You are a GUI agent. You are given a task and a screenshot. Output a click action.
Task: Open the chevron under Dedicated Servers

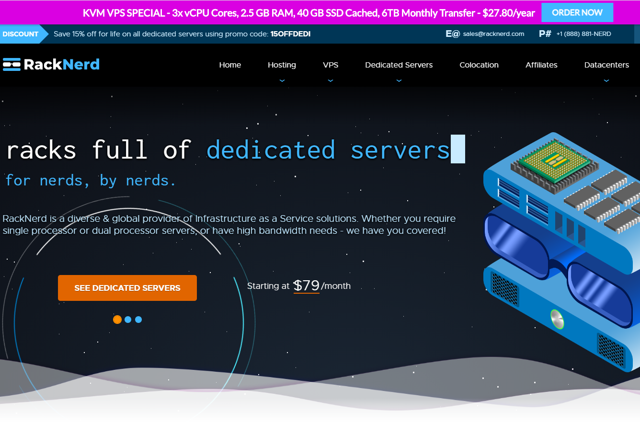(399, 80)
